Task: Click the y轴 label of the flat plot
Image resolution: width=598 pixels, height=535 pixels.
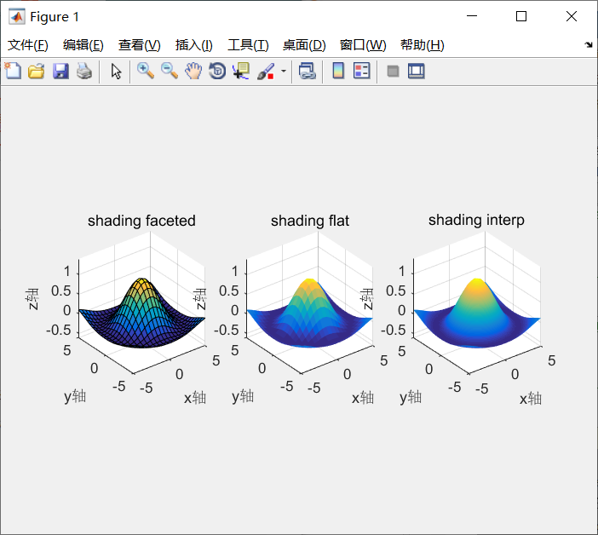Action: [243, 396]
